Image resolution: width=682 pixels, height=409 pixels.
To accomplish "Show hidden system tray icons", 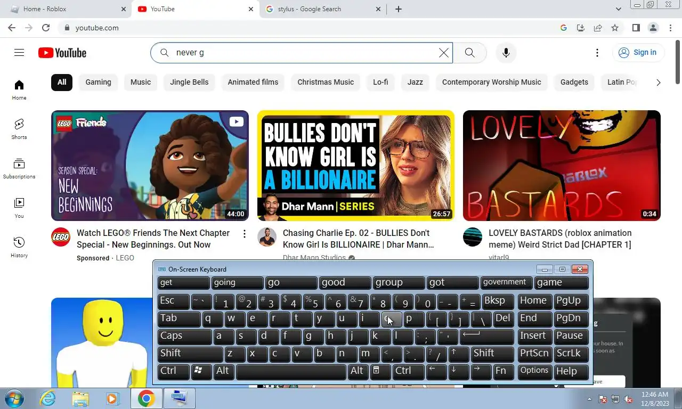I will pyautogui.click(x=589, y=399).
